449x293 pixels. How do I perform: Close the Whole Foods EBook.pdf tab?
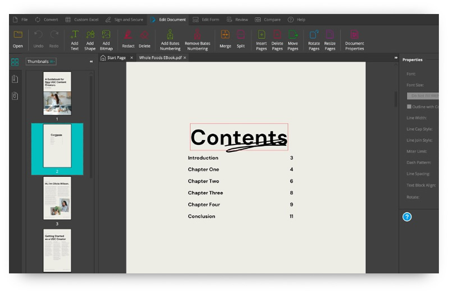185,58
